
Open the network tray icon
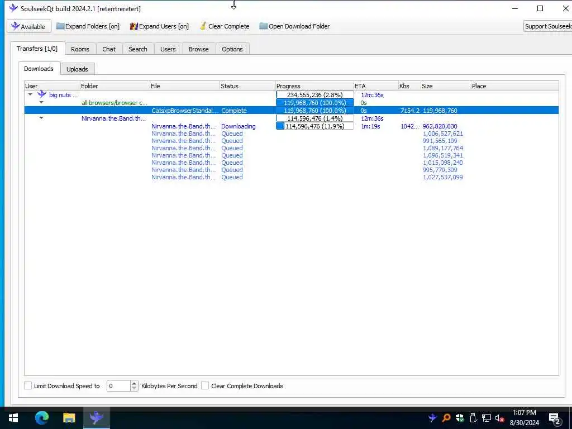pyautogui.click(x=487, y=418)
